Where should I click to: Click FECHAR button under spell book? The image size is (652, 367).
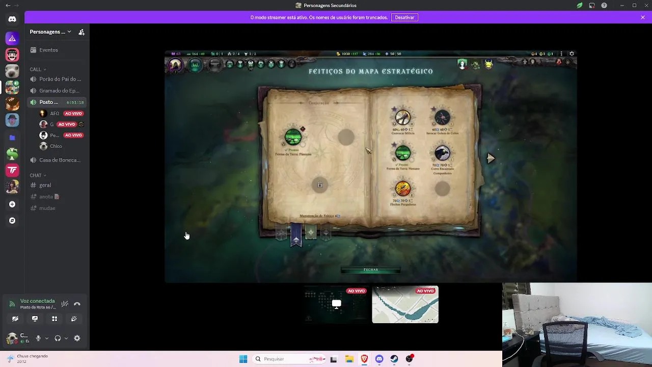[x=371, y=270]
